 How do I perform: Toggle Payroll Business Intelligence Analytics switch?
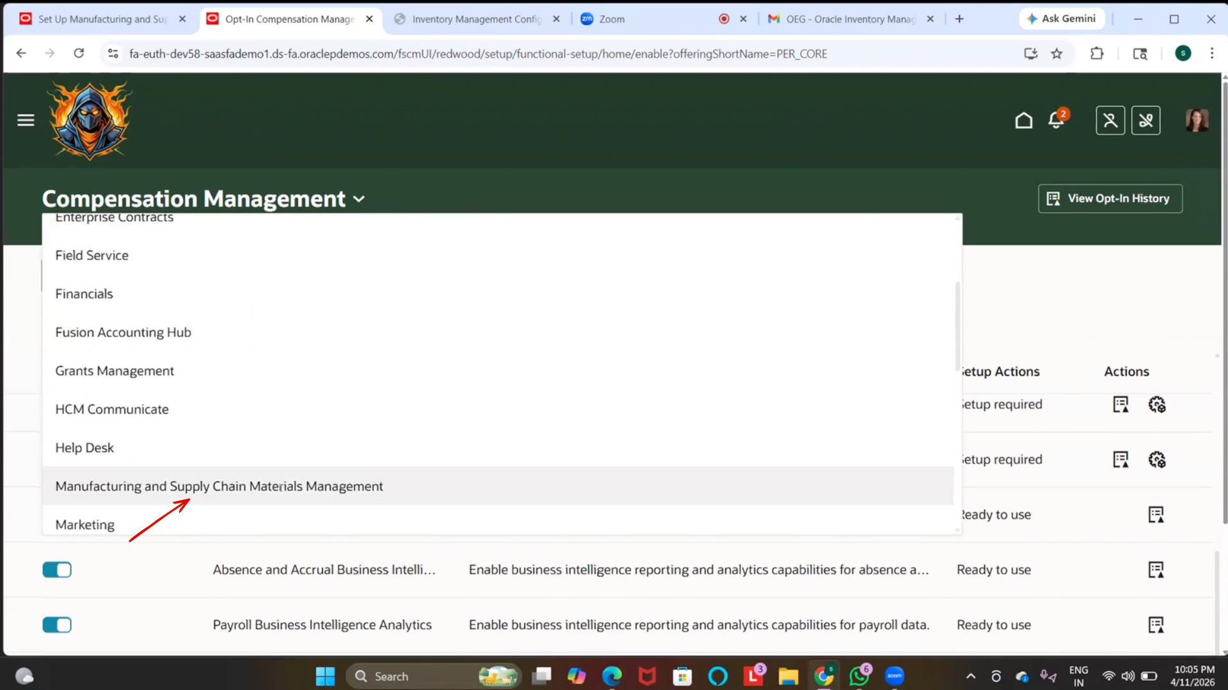tap(57, 624)
